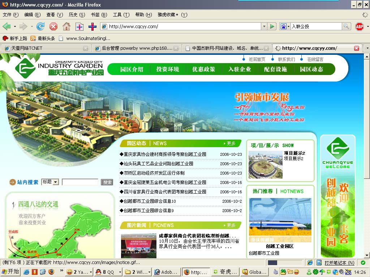
Task: Click the 园区介绍 navigation link
Action: (132, 69)
